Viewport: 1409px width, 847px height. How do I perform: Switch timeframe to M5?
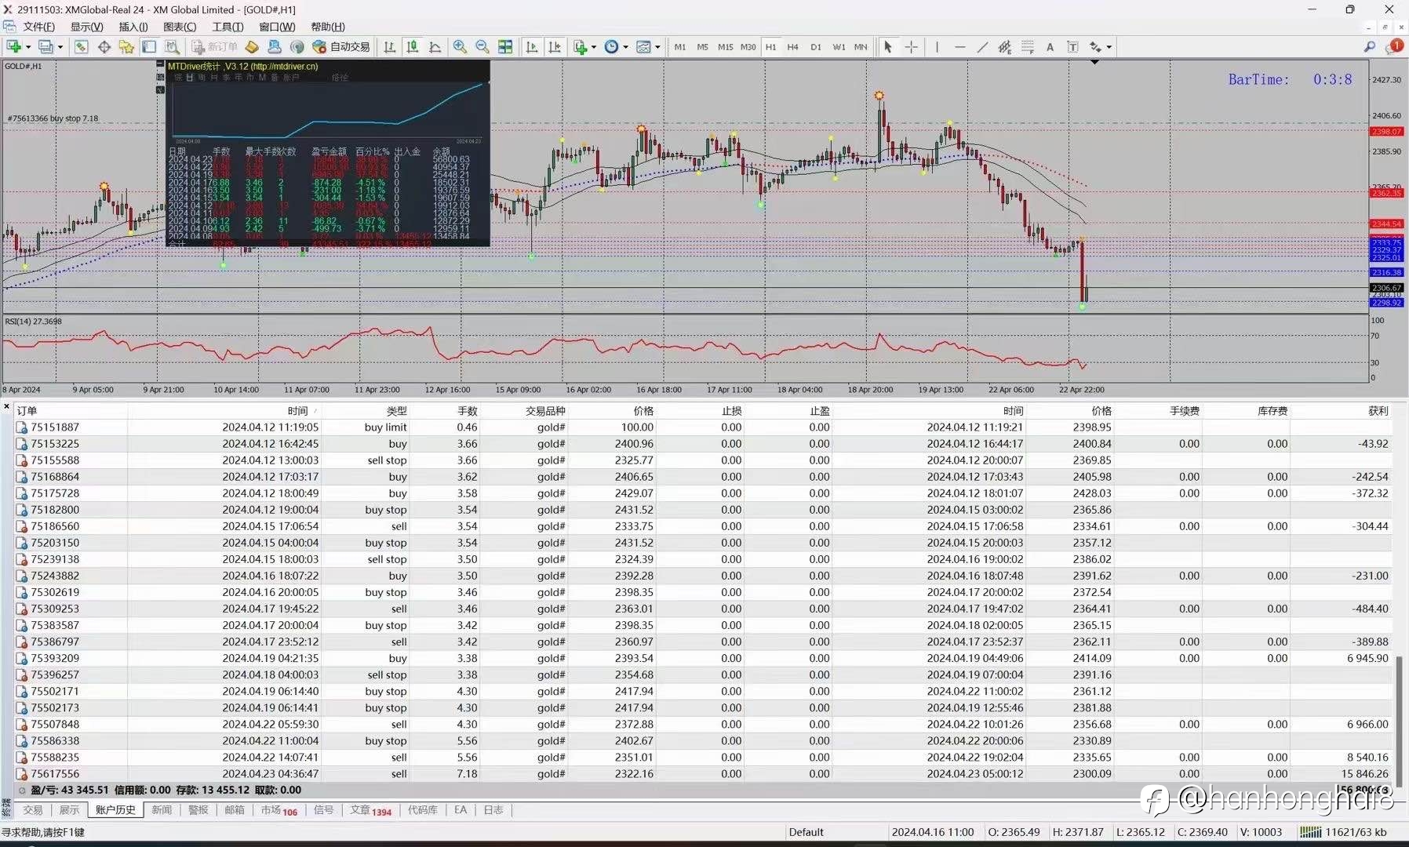point(703,47)
